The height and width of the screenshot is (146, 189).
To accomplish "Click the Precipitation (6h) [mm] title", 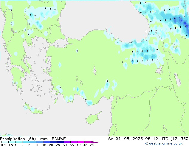I will click(25, 139).
